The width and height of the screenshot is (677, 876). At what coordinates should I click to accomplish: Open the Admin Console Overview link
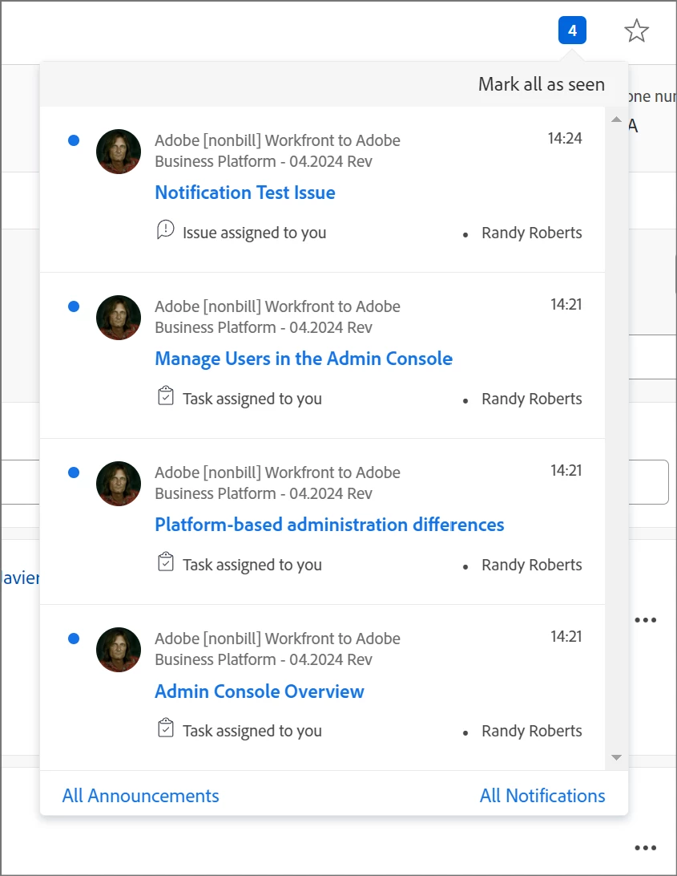point(260,691)
